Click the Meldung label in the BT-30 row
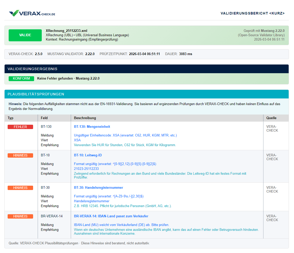This screenshot has width=294, height=253. click(x=47, y=196)
